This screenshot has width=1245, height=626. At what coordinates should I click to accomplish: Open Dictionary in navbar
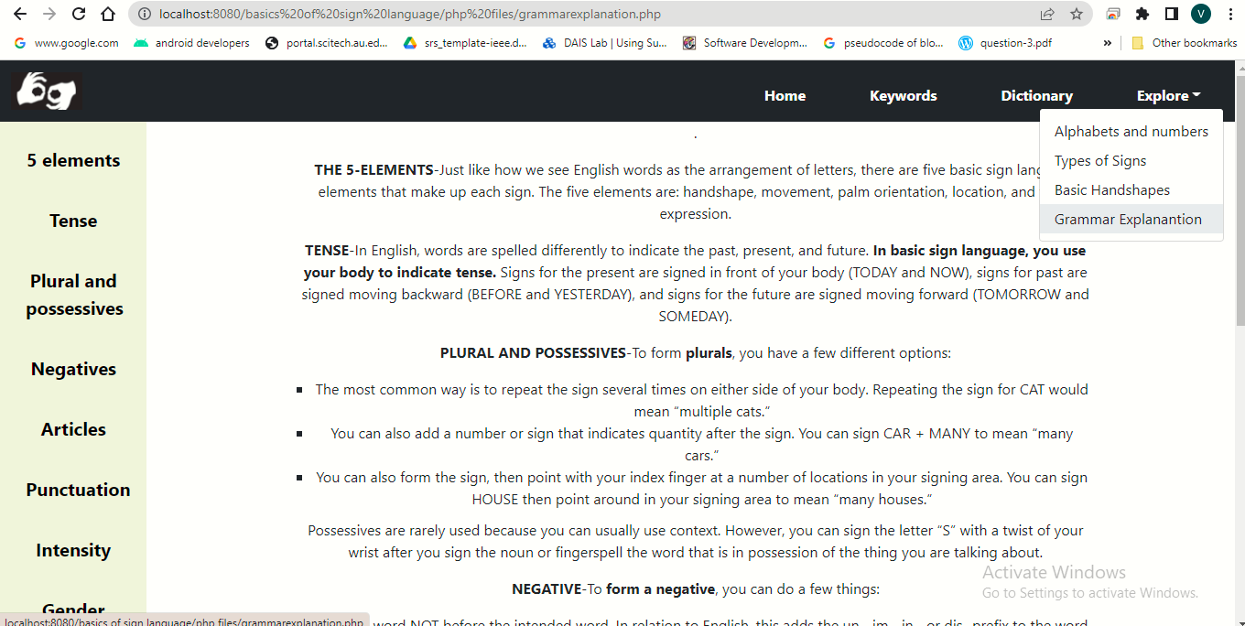pos(1036,95)
